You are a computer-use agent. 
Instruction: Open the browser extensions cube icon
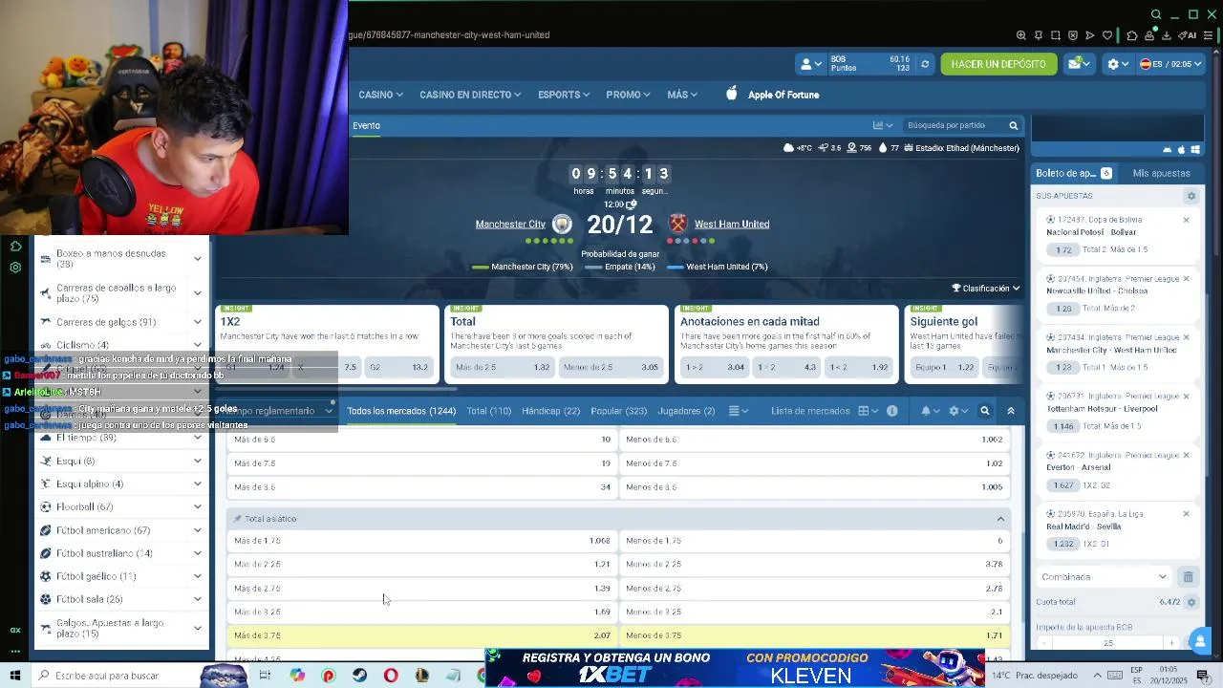click(1132, 35)
